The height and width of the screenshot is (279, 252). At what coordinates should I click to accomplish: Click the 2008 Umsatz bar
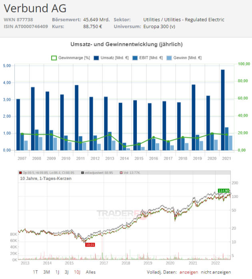(x=33, y=119)
